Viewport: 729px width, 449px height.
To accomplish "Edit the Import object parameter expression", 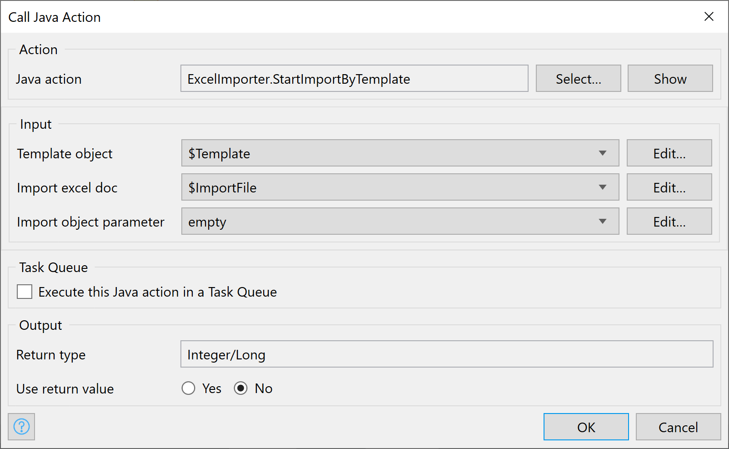I will 669,222.
